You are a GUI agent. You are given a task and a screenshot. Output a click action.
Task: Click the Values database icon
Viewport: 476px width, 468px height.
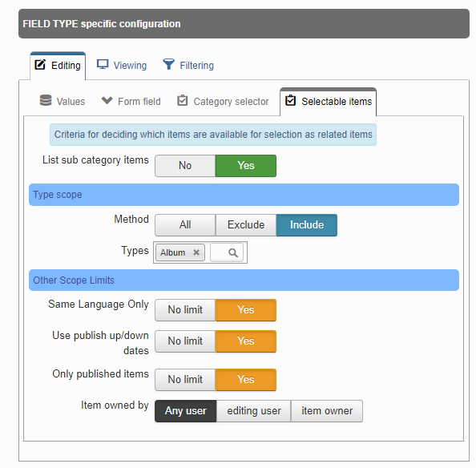[46, 100]
